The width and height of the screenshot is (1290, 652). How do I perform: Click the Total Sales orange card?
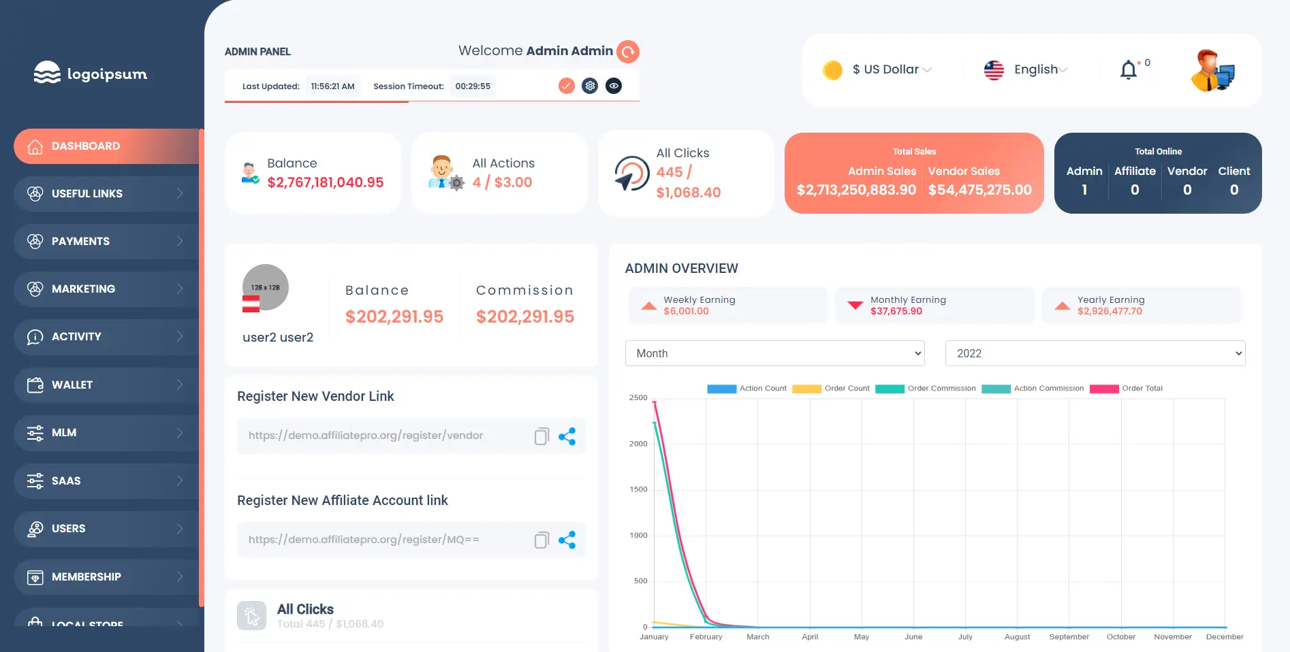point(914,173)
